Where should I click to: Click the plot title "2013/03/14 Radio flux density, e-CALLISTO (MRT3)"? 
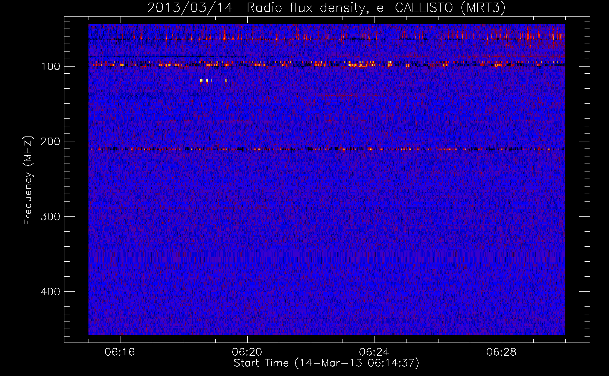coord(326,8)
